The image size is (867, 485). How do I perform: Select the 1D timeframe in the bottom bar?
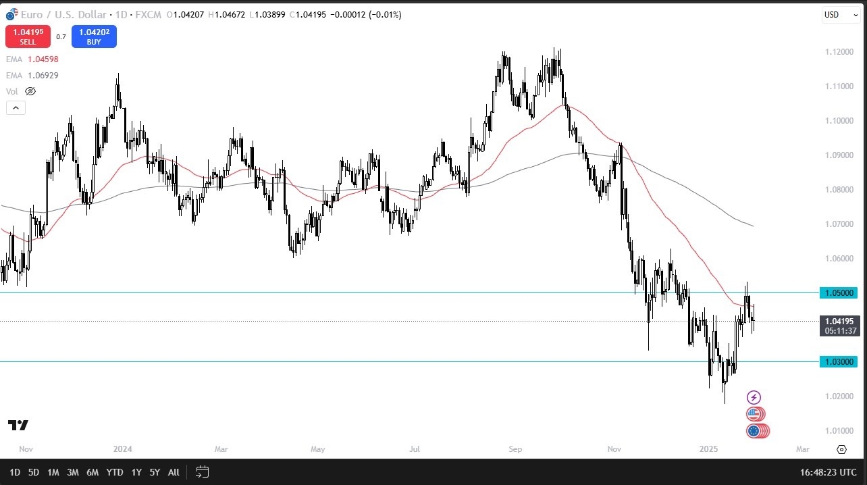coord(15,472)
